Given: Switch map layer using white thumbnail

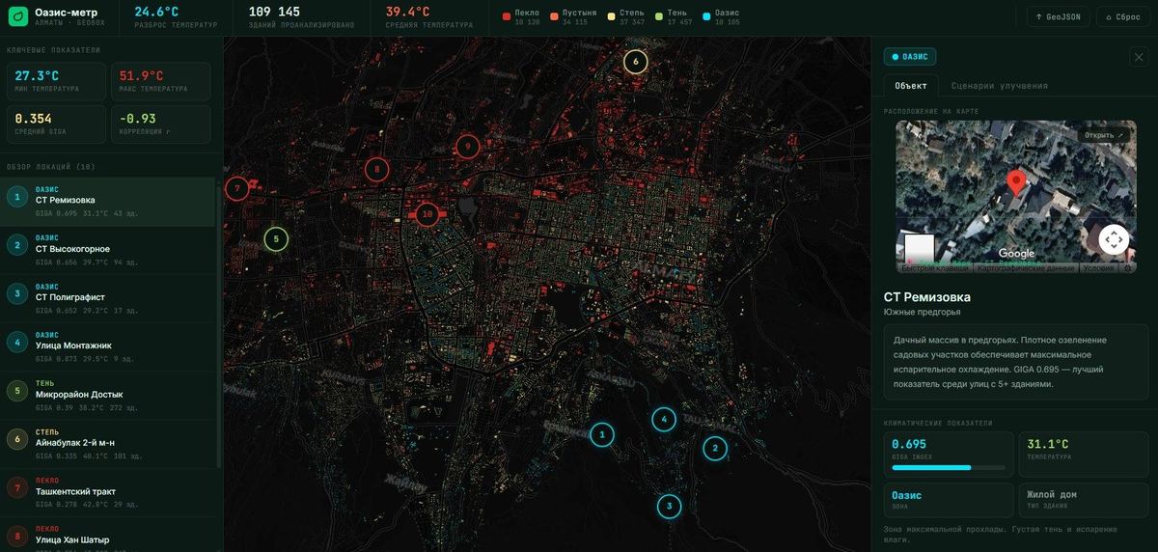Looking at the screenshot, I should tap(919, 249).
